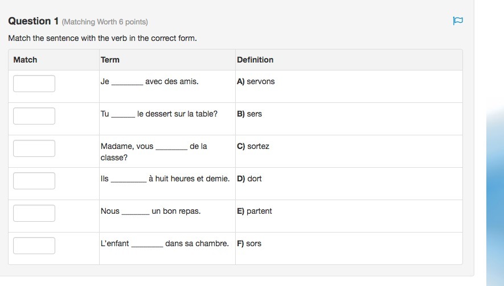Click match box for "Ils ___ à huit heures"
The image size is (504, 286).
[34, 181]
